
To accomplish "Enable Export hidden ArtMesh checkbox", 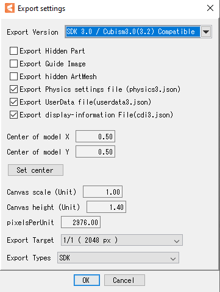I will click(13, 77).
